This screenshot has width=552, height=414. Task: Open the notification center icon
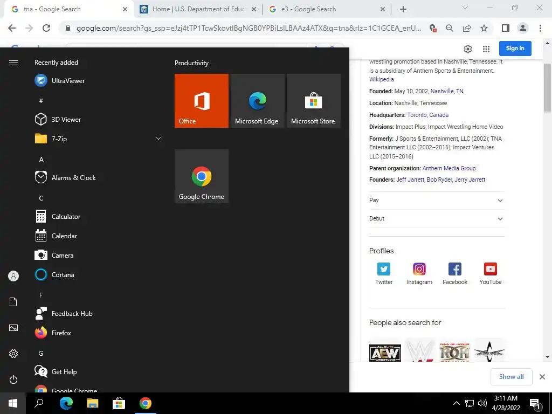point(535,404)
